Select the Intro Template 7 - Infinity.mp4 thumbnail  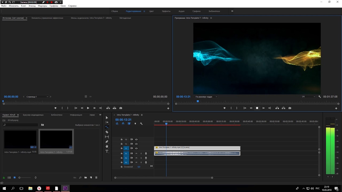tap(20, 139)
